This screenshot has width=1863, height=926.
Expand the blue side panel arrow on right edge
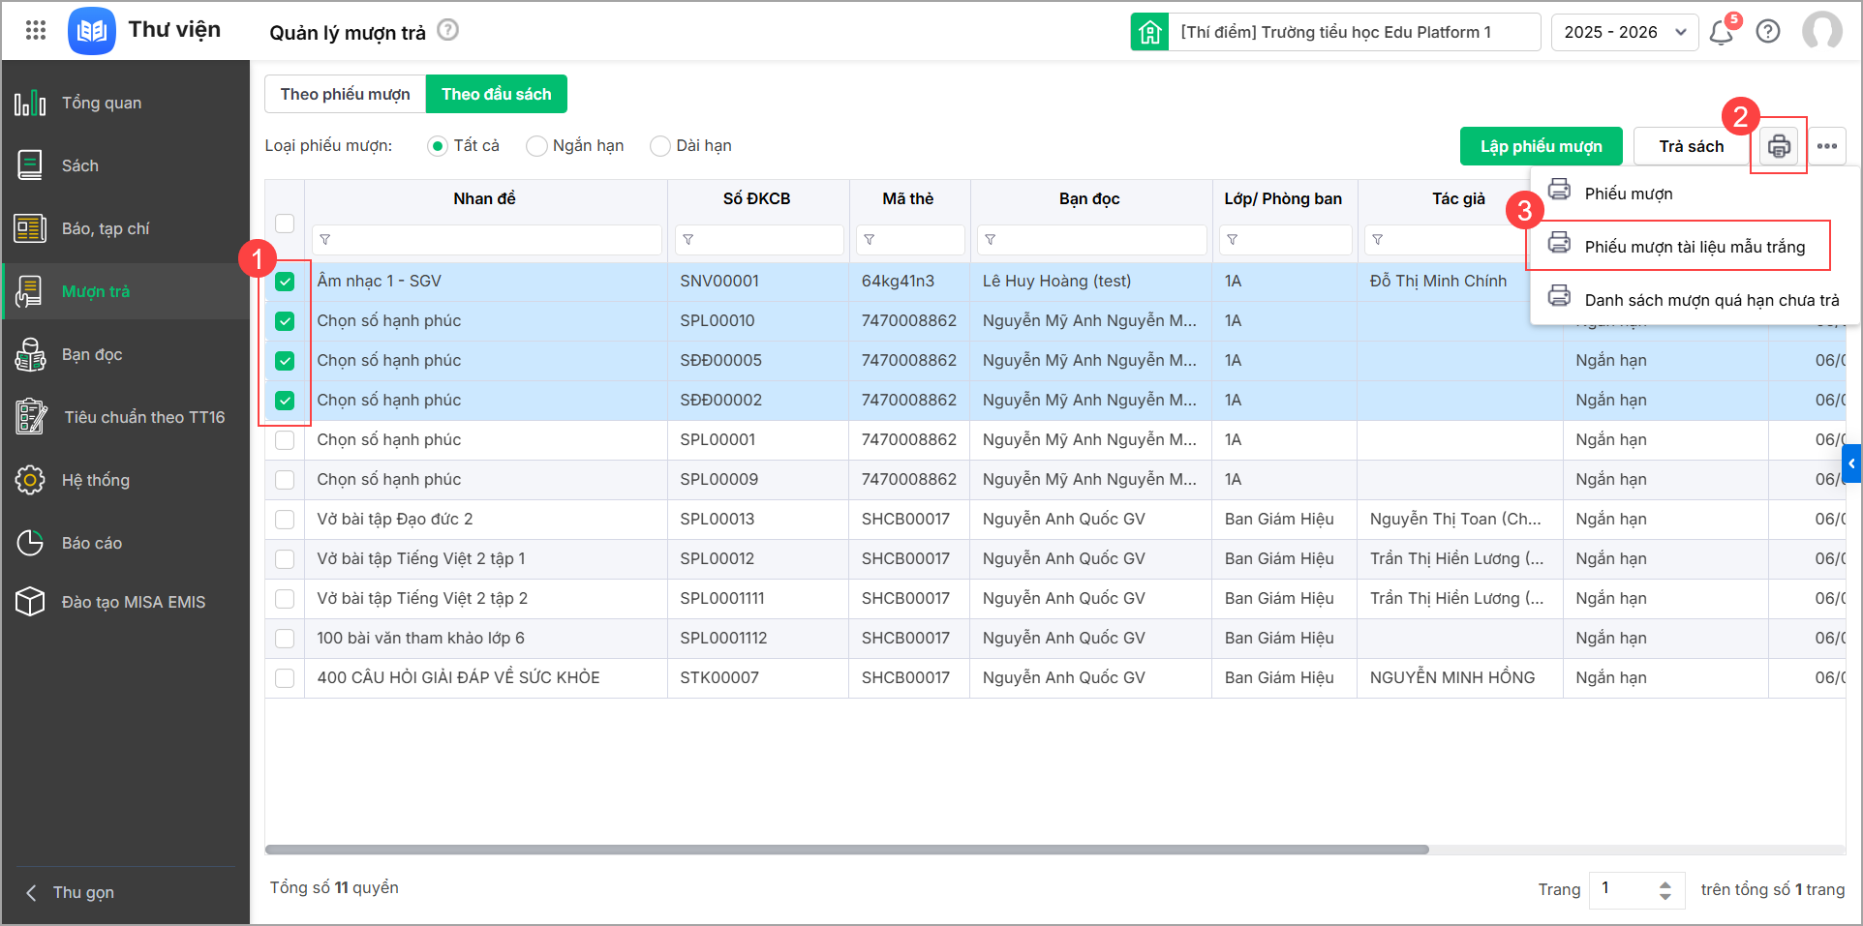coord(1851,463)
